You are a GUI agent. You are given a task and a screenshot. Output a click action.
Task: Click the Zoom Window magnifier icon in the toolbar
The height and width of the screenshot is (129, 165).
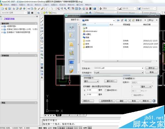click(65, 9)
